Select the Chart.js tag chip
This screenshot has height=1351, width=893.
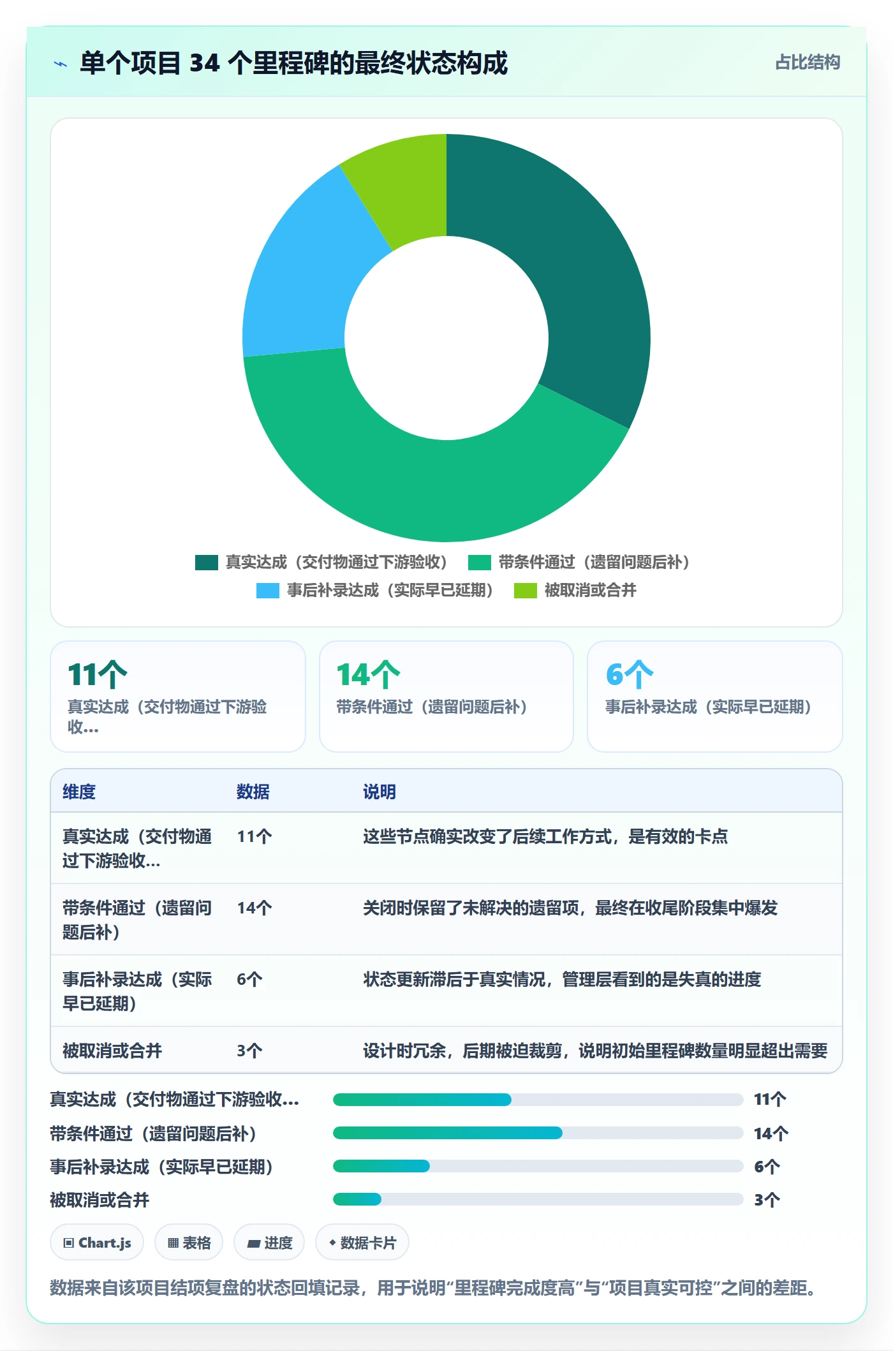(97, 1243)
